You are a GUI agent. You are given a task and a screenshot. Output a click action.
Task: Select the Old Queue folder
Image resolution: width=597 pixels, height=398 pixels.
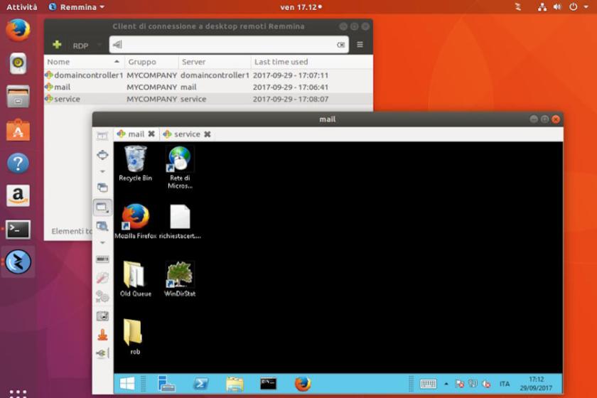(x=136, y=279)
